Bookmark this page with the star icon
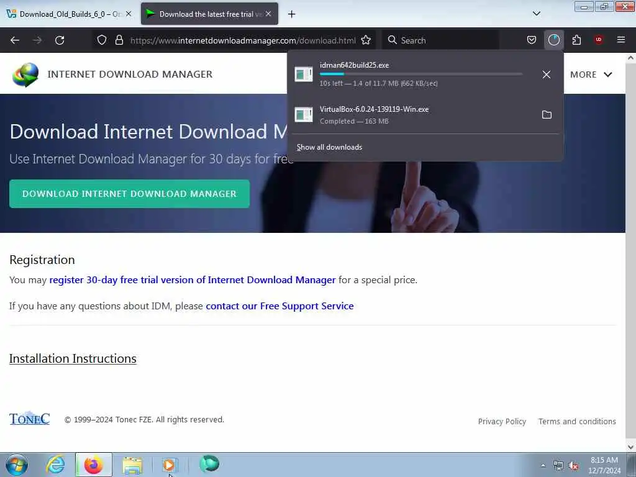This screenshot has height=477, width=636. [366, 40]
